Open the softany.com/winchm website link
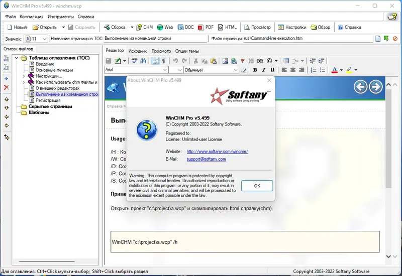The width and height of the screenshot is (402, 276). click(x=217, y=152)
